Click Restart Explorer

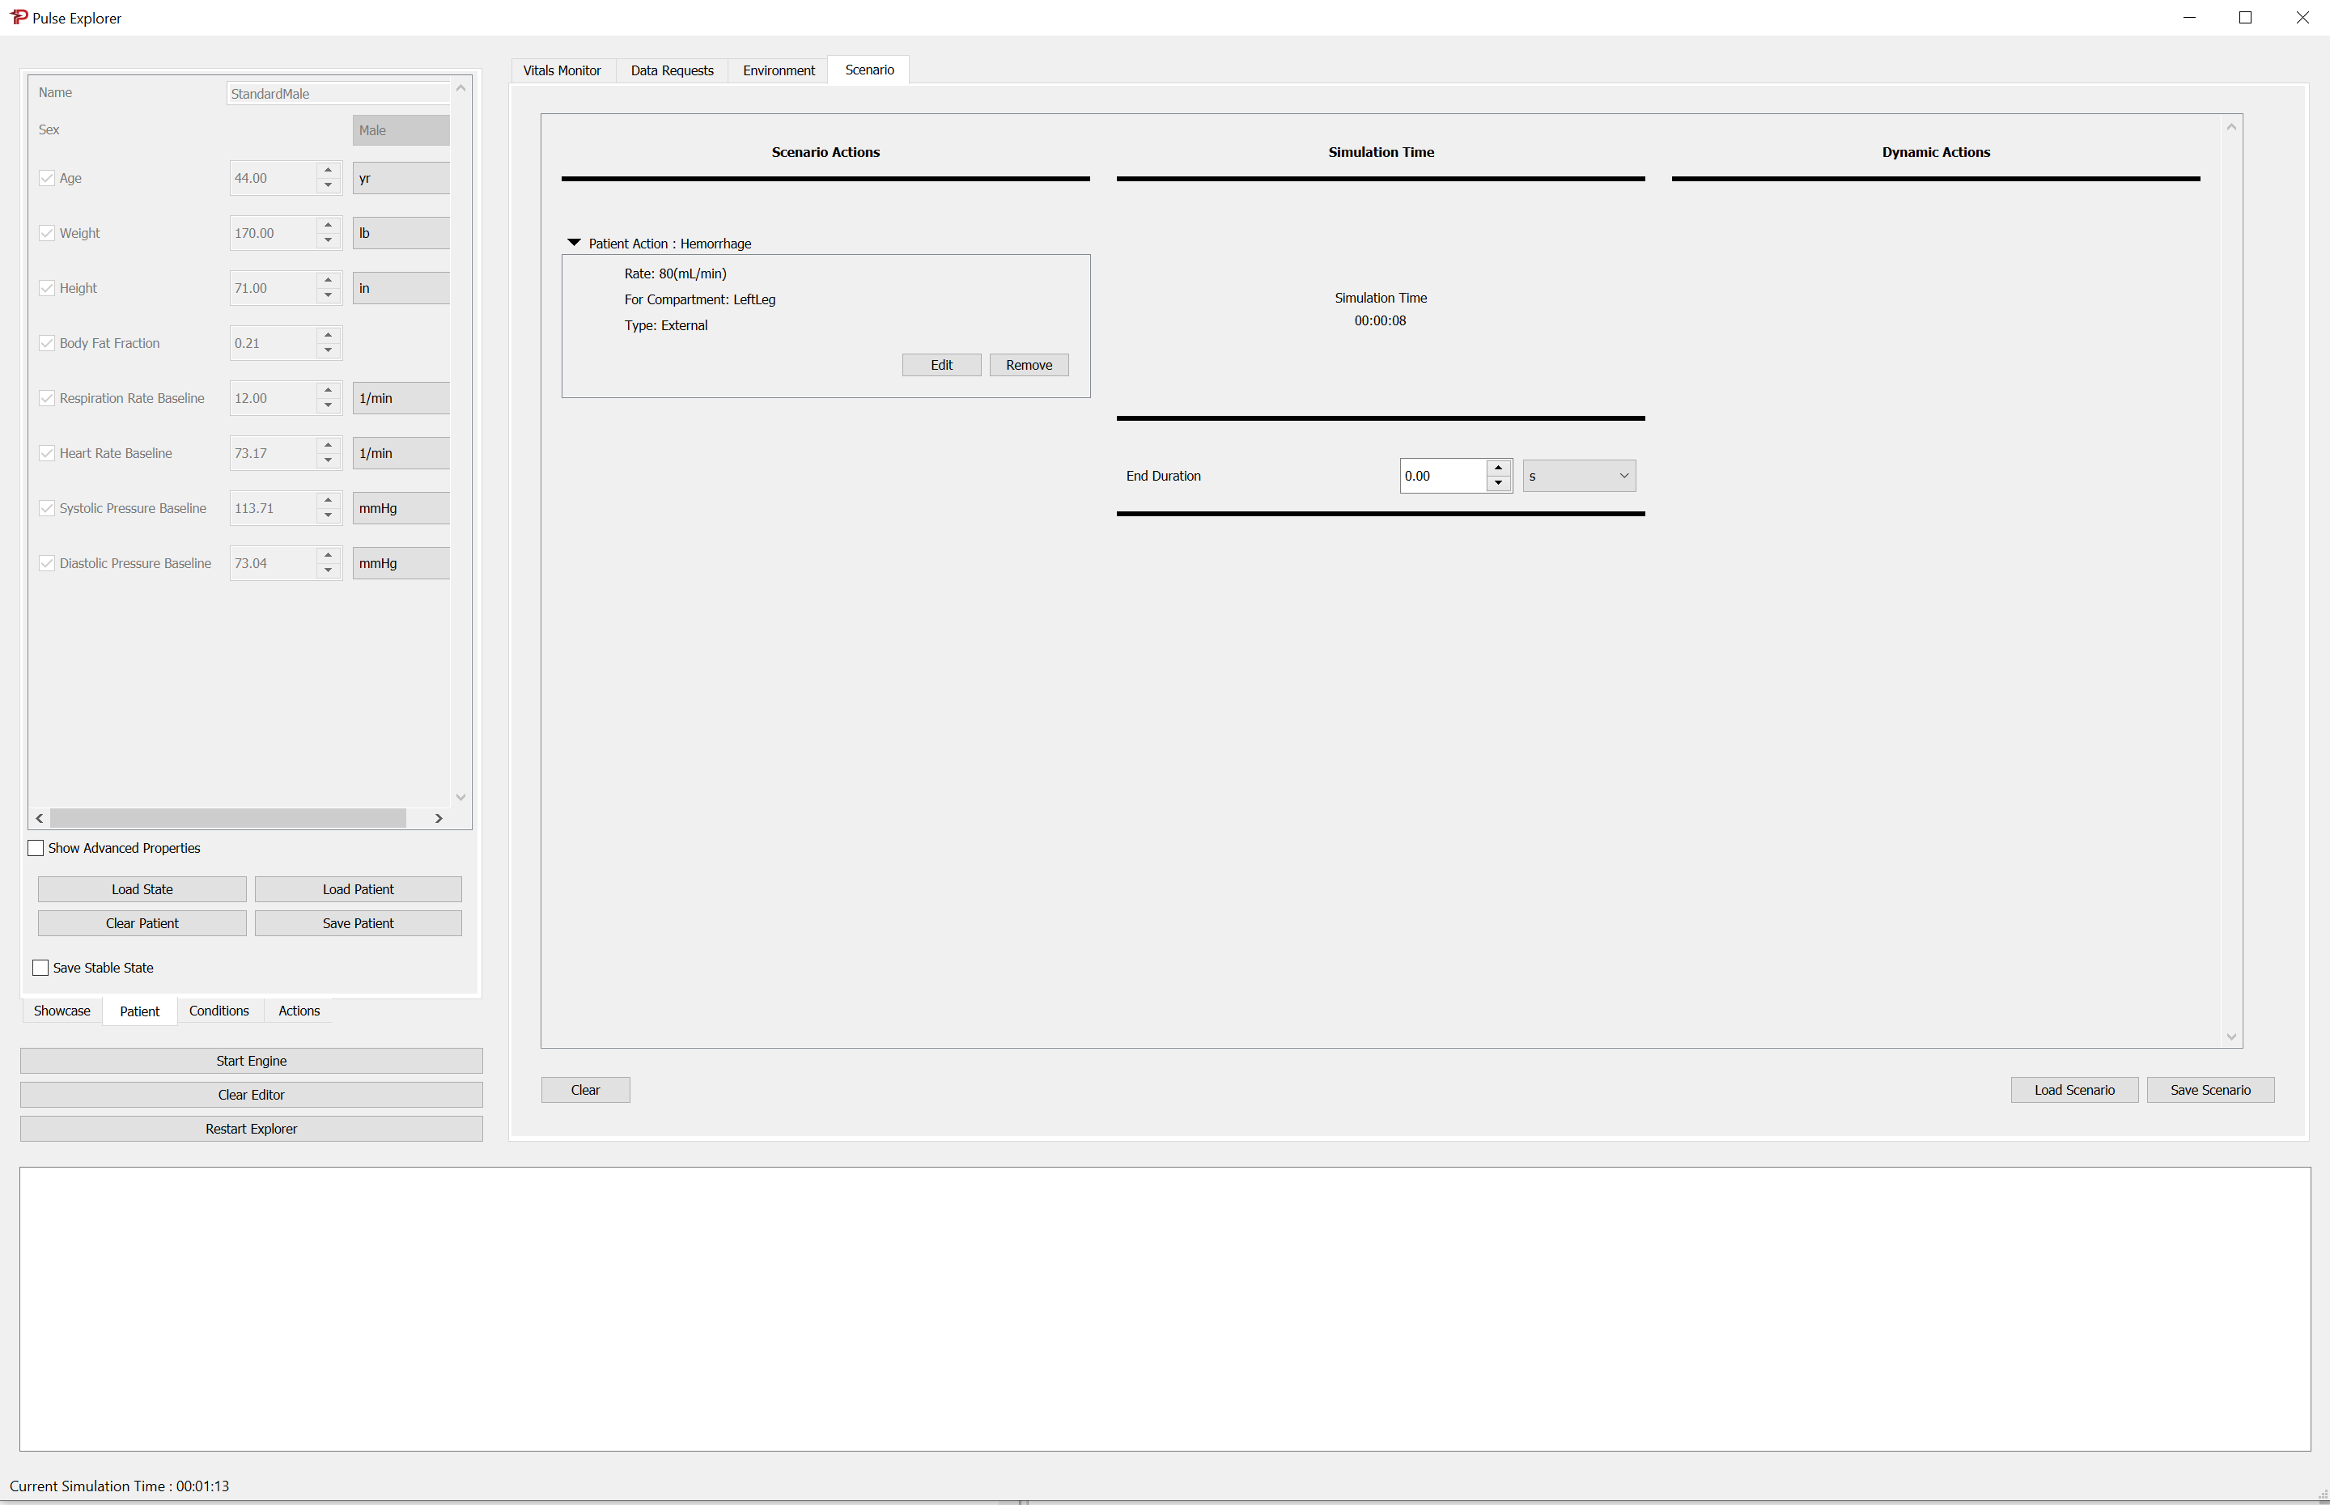pyautogui.click(x=251, y=1129)
